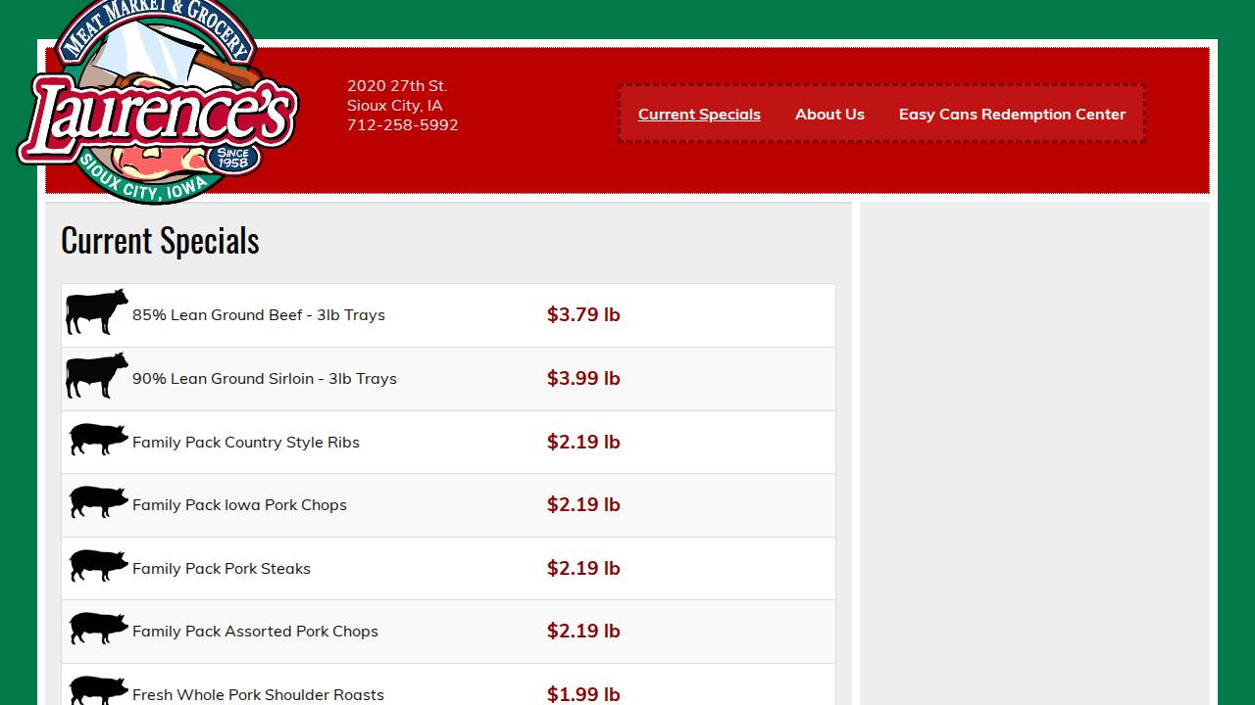This screenshot has height=705, width=1255.
Task: Select the $3.99 lb Ground Sirloin price
Action: click(x=583, y=378)
